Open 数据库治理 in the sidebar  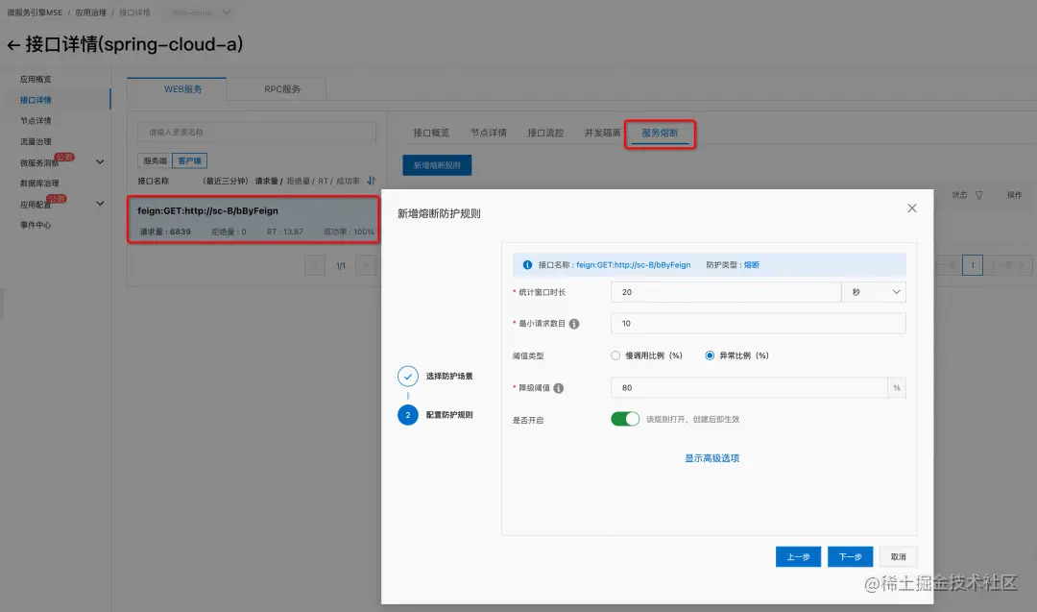tap(39, 184)
